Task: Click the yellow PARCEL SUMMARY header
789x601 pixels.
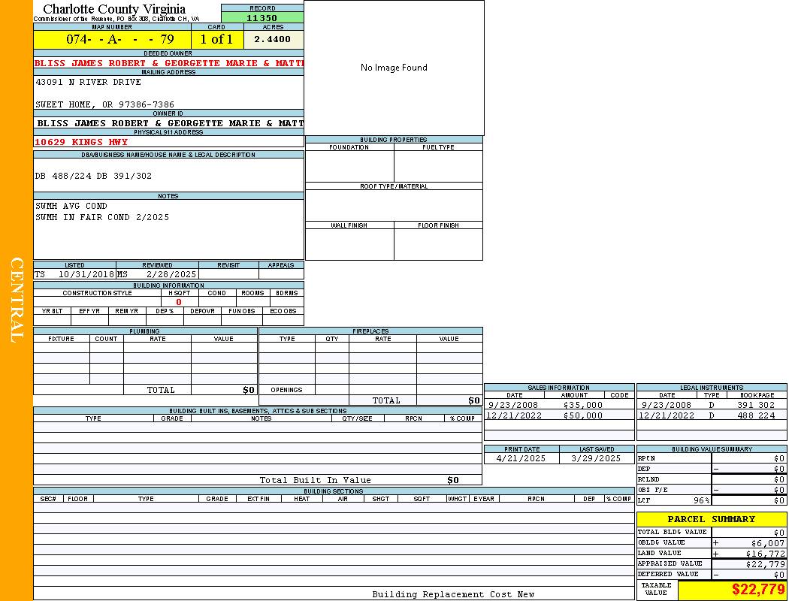Action: [711, 519]
